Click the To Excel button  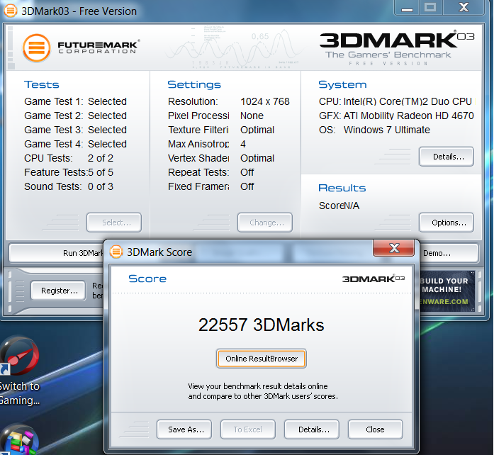click(248, 429)
